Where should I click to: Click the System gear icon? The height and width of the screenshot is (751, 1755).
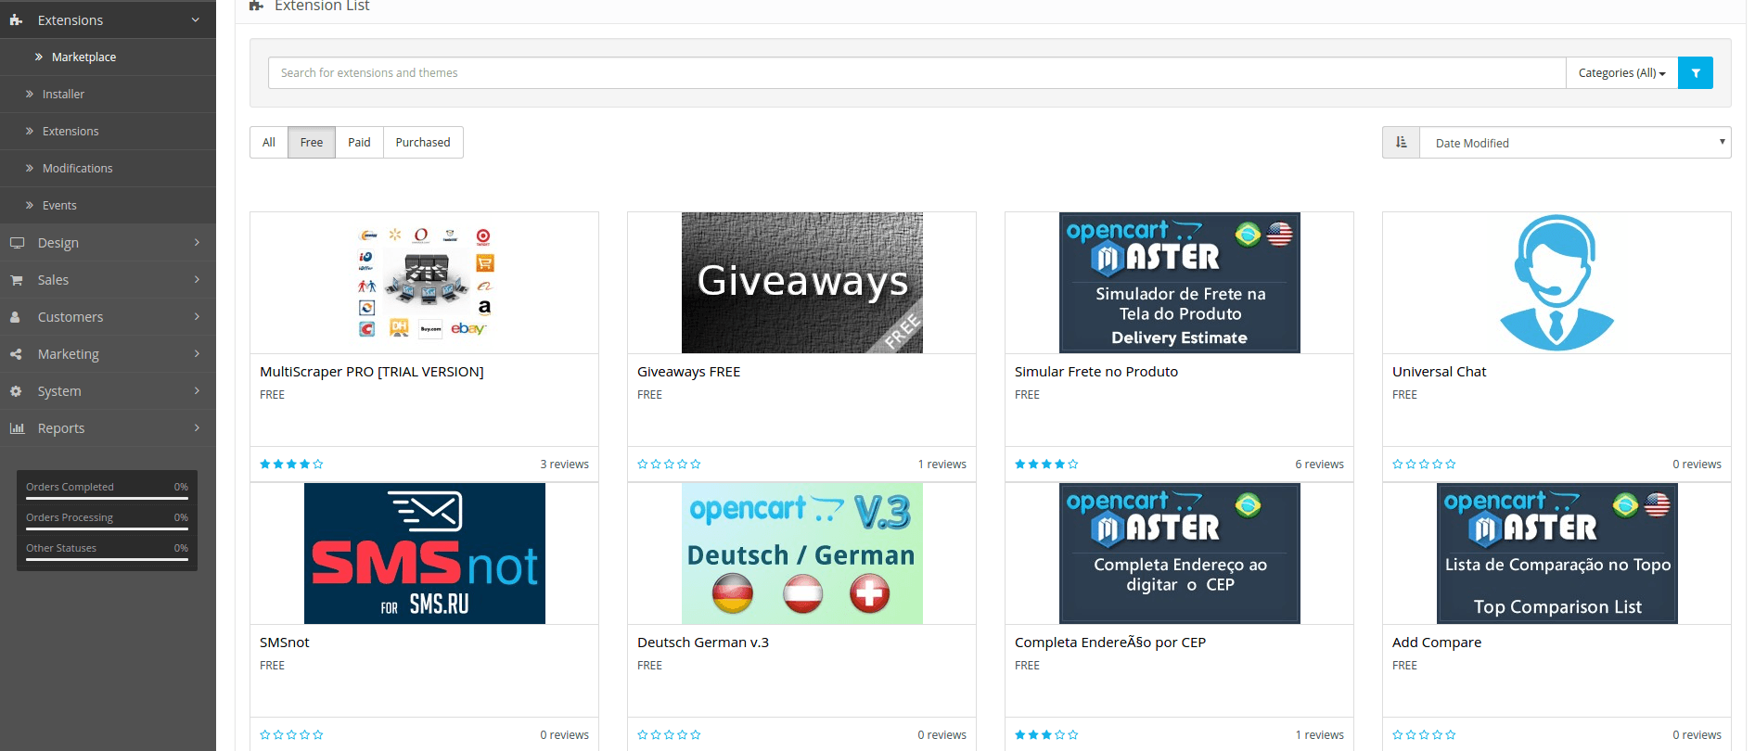pyautogui.click(x=16, y=391)
